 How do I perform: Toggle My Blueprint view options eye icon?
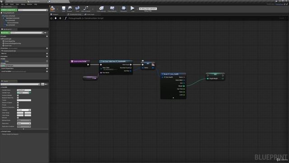click(x=45, y=33)
